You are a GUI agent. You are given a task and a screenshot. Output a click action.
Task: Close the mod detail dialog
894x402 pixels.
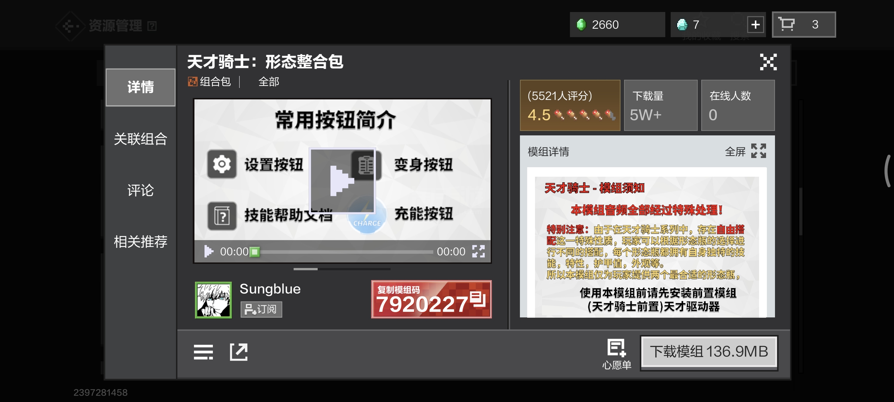[768, 62]
